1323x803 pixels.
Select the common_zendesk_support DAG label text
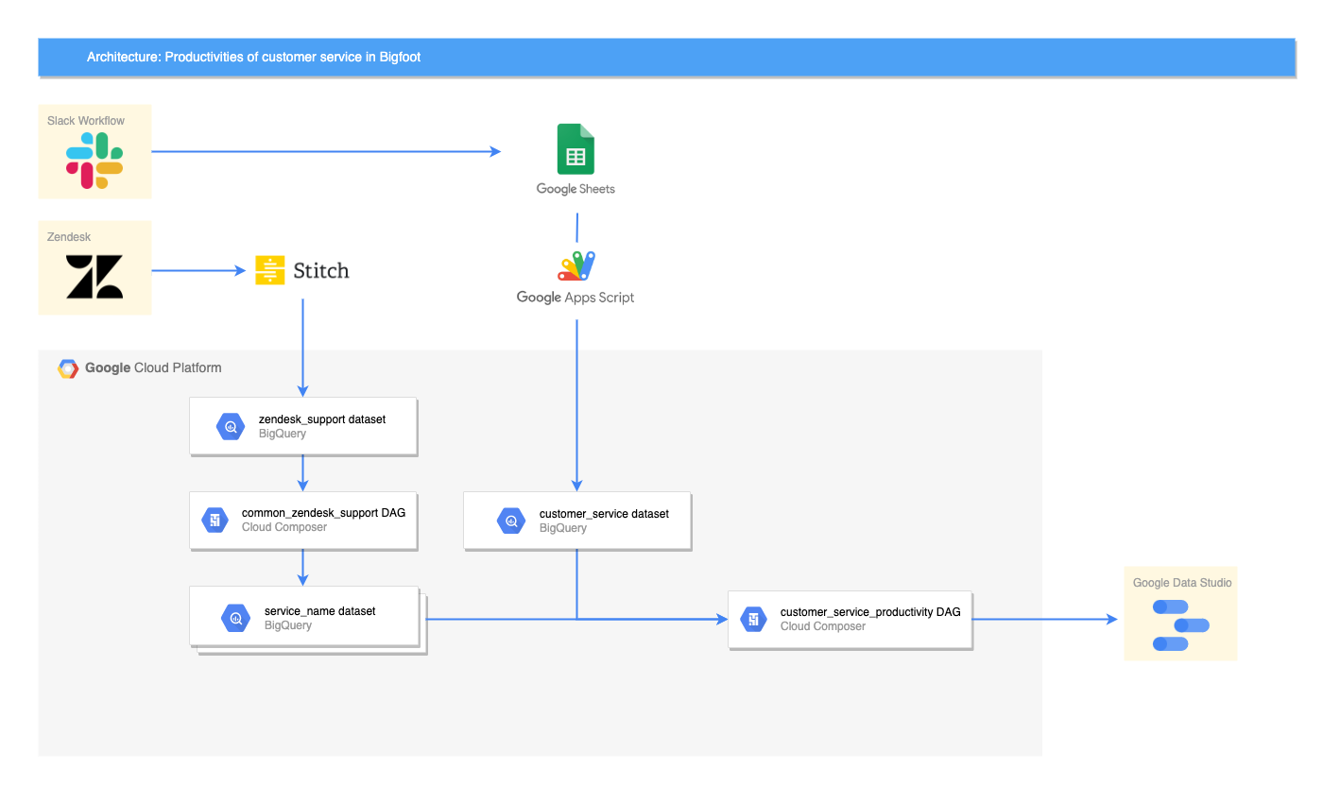(323, 513)
